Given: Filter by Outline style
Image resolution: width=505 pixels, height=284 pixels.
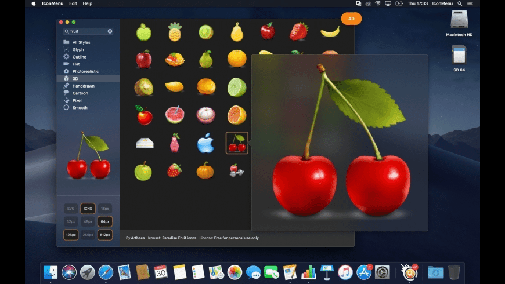Looking at the screenshot, I should pos(88,57).
